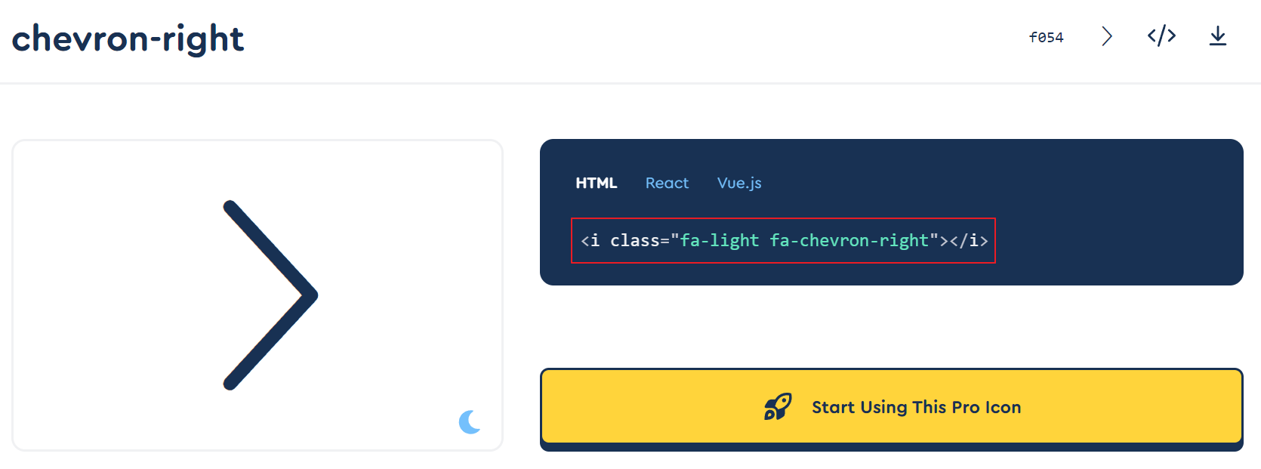
Task: Click the f054 unicode value
Action: point(1046,36)
